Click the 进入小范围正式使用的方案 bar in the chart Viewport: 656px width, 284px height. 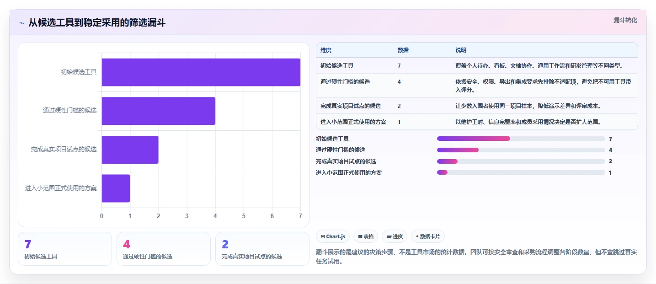[116, 188]
